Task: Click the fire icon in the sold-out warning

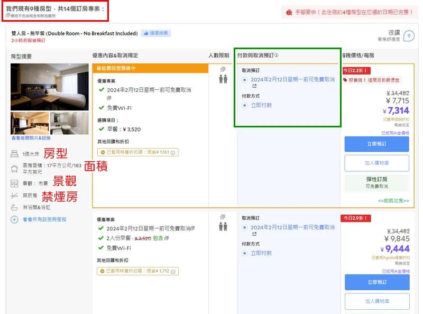Action: (x=289, y=12)
